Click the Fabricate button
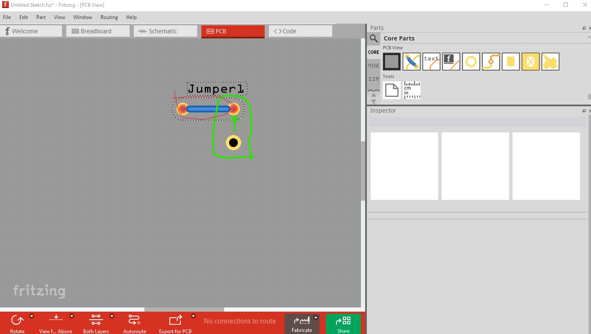This screenshot has height=334, width=591. point(302,324)
